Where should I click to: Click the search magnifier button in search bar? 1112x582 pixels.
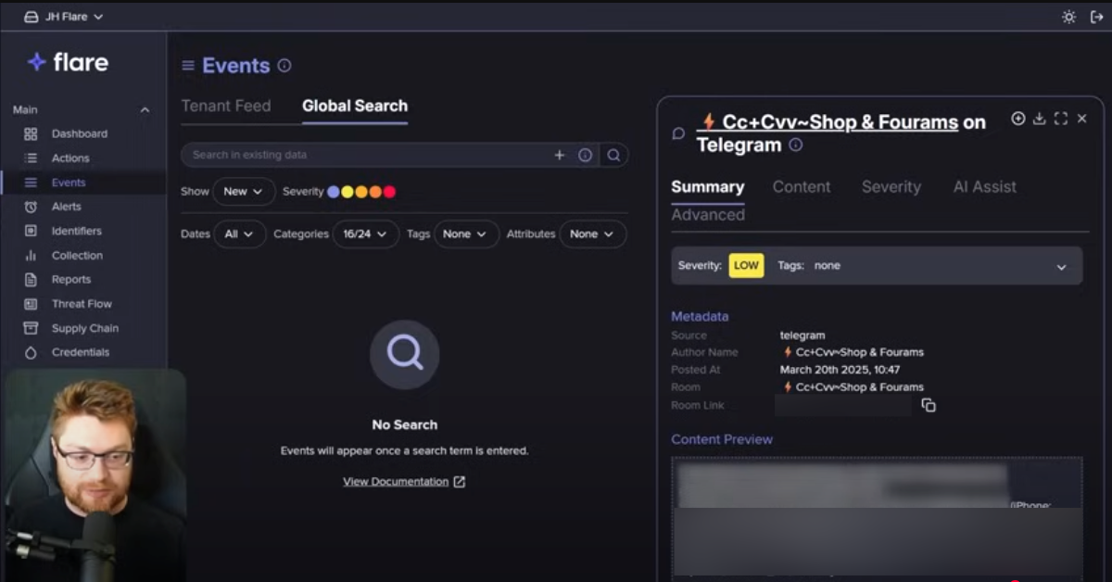613,156
